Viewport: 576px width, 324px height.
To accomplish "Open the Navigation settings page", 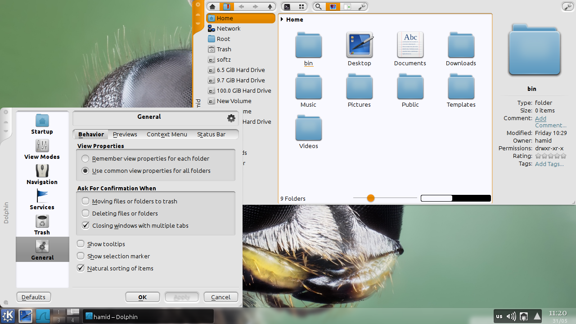I will coord(42,175).
